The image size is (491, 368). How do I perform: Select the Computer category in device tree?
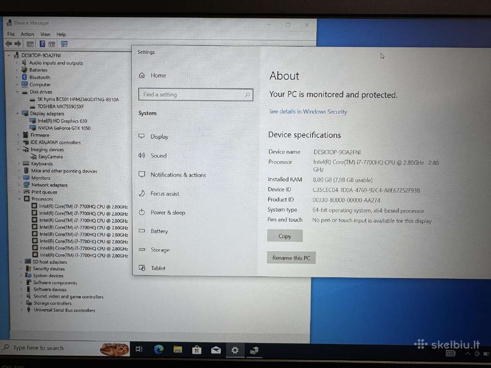coord(40,85)
